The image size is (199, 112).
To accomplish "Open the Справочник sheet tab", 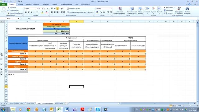I will (x=30, y=103).
